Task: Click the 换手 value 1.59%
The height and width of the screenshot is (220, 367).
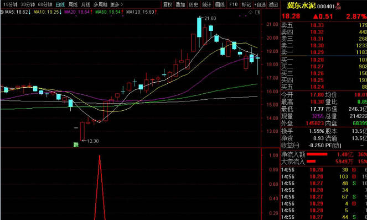Action: [x=317, y=131]
